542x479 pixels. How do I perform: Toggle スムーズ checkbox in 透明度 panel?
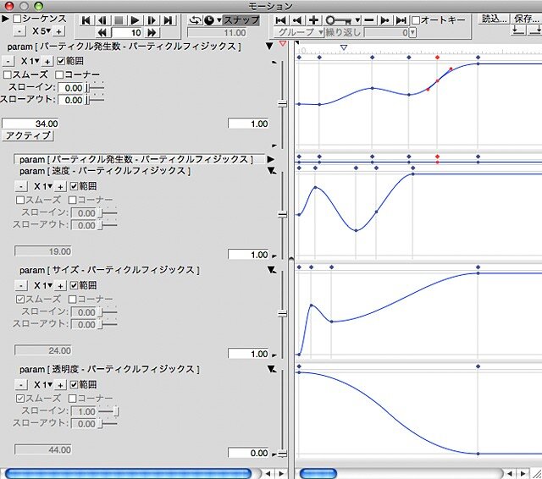pos(20,399)
